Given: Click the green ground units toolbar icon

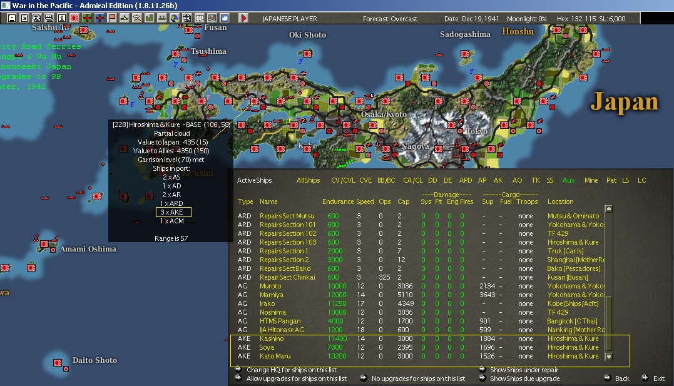Looking at the screenshot, I should (x=161, y=18).
